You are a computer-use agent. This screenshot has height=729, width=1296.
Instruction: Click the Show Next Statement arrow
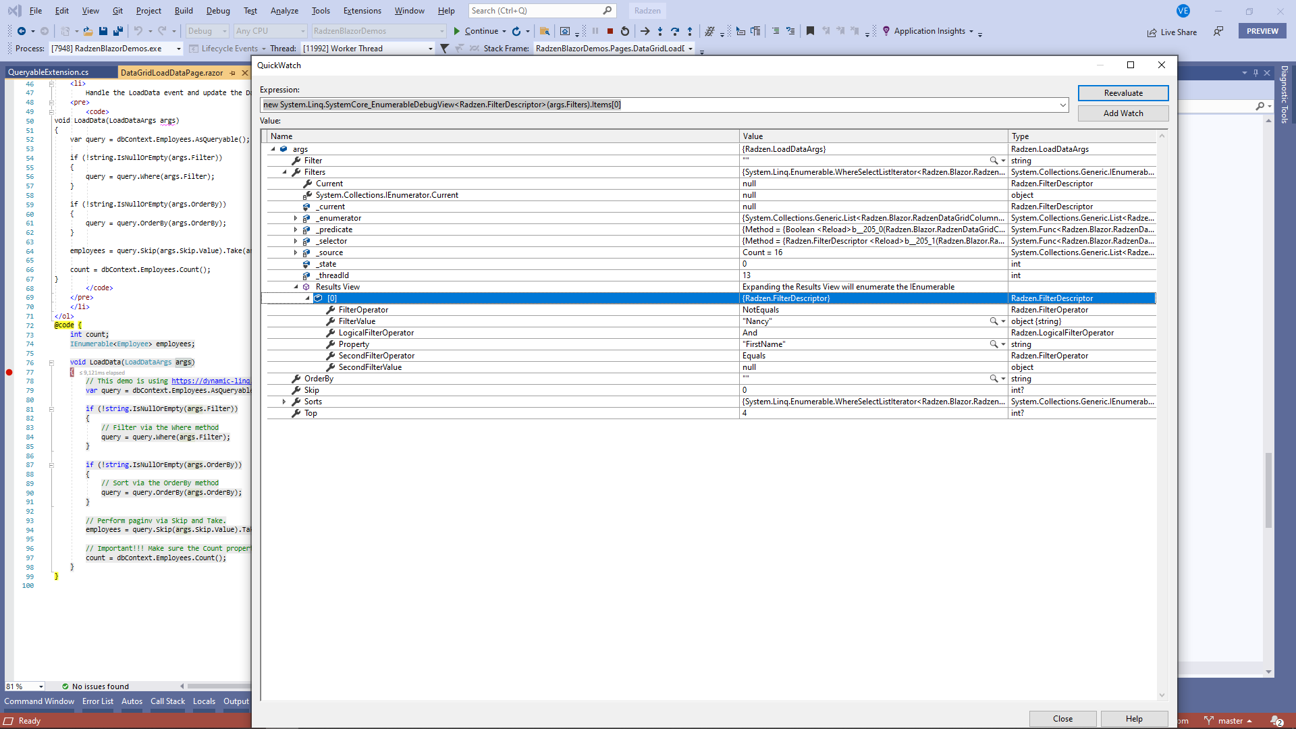pos(645,31)
